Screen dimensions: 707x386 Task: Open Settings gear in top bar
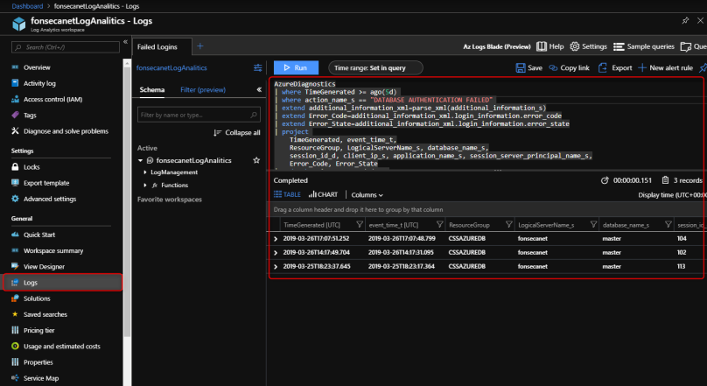(x=575, y=46)
